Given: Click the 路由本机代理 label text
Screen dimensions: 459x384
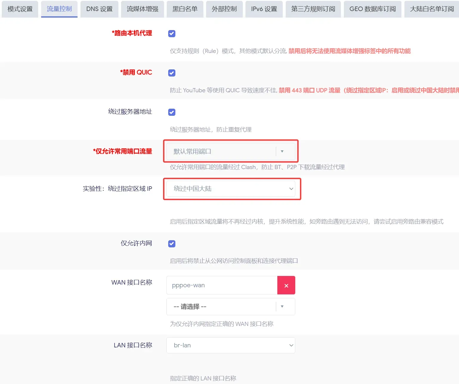Looking at the screenshot, I should 132,33.
